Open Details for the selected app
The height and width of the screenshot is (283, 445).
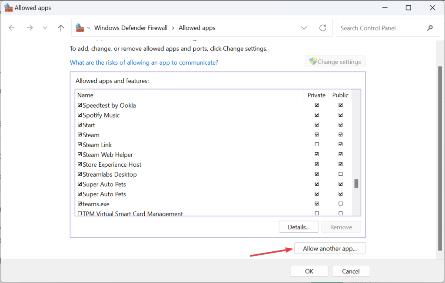tap(299, 227)
